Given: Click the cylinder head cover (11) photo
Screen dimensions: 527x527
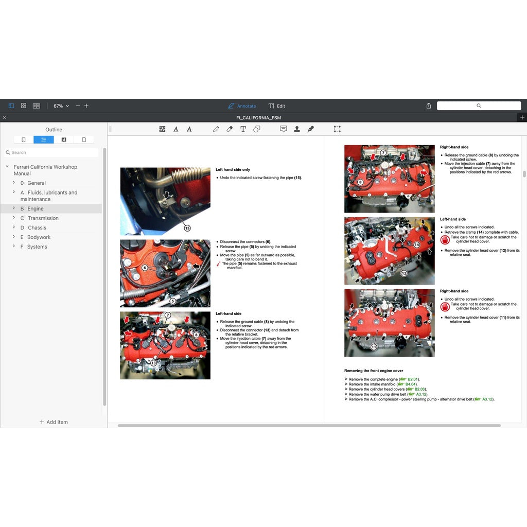Looking at the screenshot, I should 390,323.
